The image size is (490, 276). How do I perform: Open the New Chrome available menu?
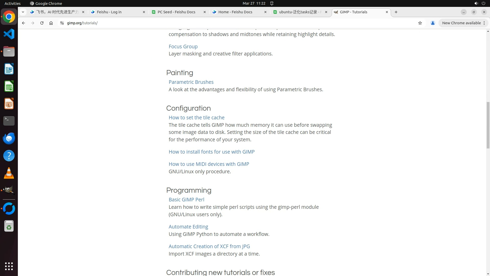pos(463,23)
